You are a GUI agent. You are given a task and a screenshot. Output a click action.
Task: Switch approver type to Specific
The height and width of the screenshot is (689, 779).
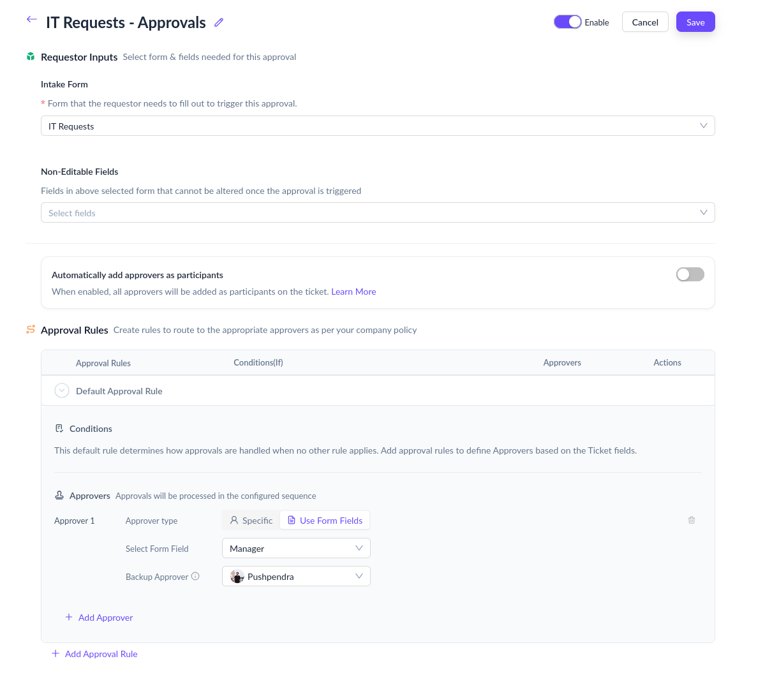coord(251,520)
